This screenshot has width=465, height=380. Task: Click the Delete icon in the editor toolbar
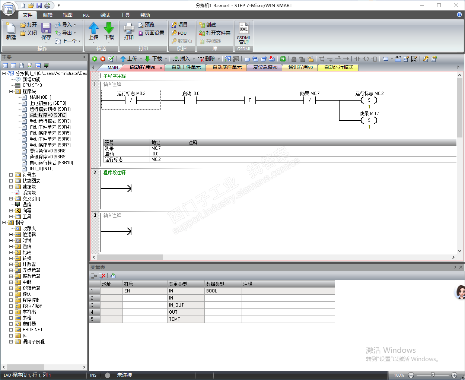point(201,59)
